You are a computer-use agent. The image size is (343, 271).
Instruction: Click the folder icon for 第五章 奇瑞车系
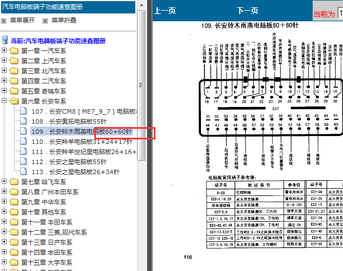click(x=14, y=91)
